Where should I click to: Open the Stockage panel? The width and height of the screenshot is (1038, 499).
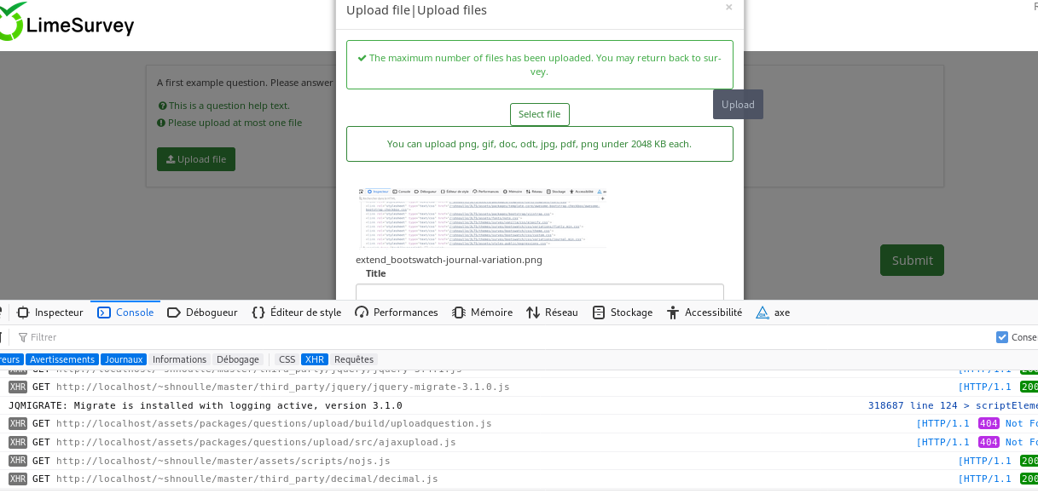(622, 313)
